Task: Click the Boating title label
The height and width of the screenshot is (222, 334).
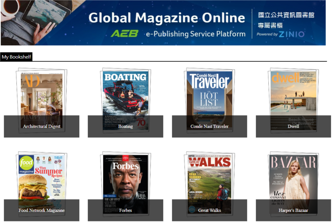Action: 126,126
